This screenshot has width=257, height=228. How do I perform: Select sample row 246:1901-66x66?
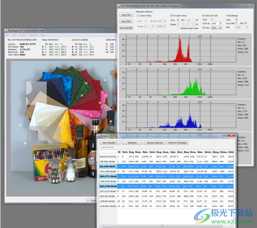pos(166,162)
